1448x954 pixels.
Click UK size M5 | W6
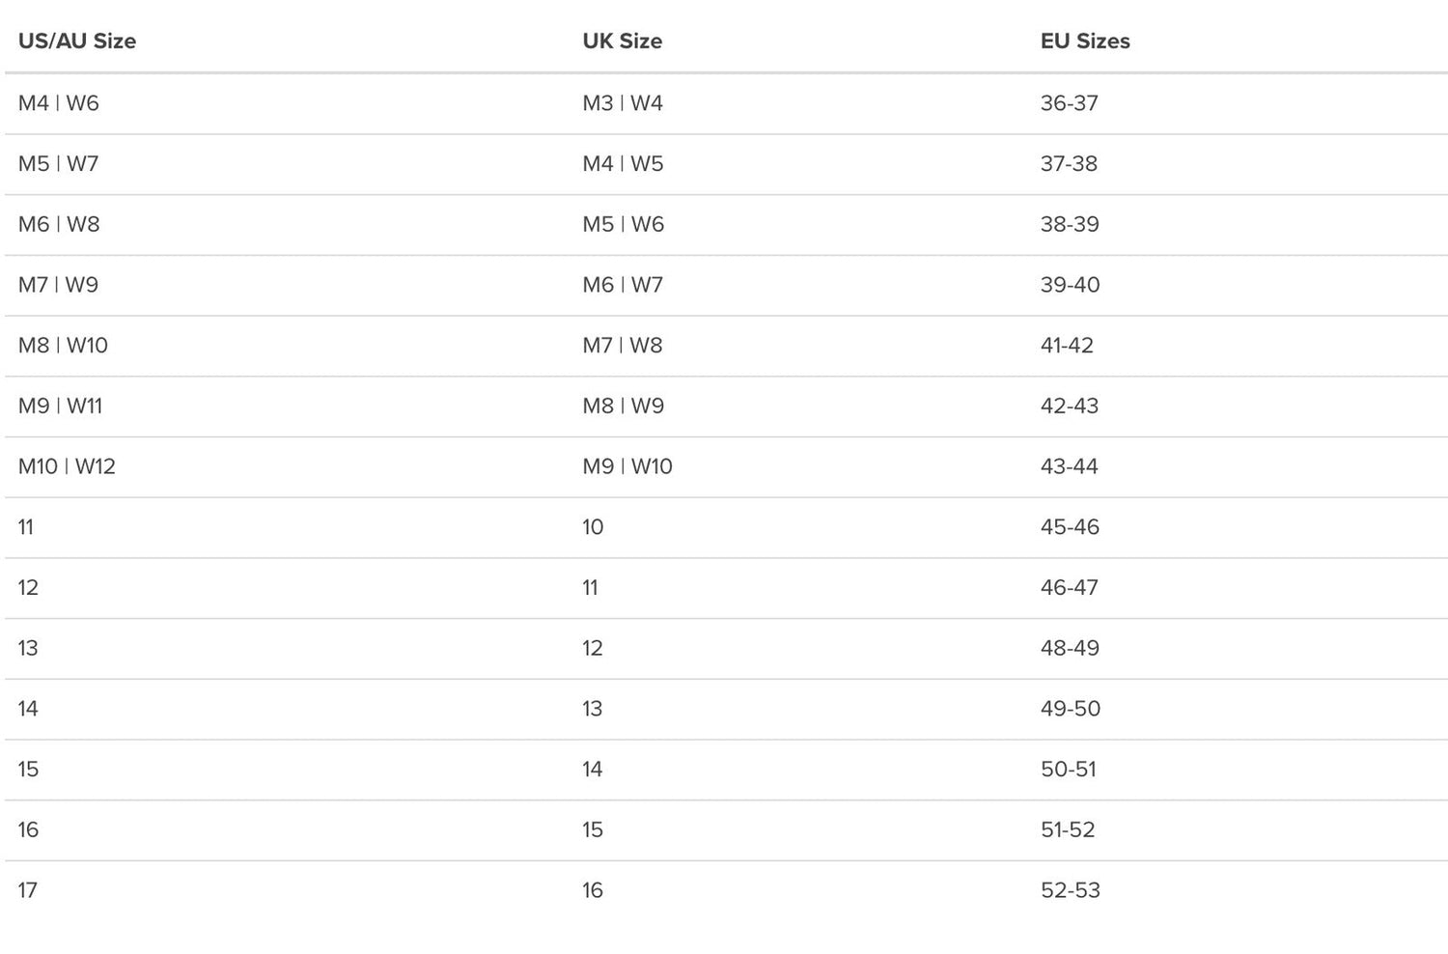623,225
